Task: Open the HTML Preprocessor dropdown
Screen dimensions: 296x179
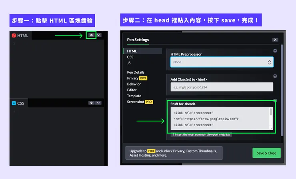Action: click(x=222, y=62)
